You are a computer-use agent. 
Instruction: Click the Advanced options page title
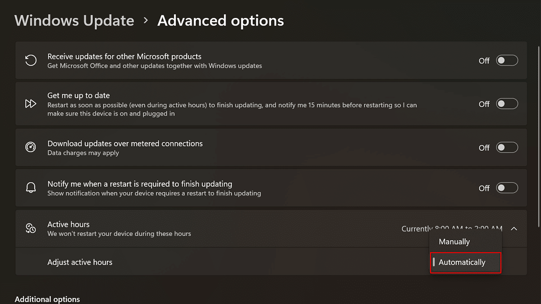pos(220,21)
